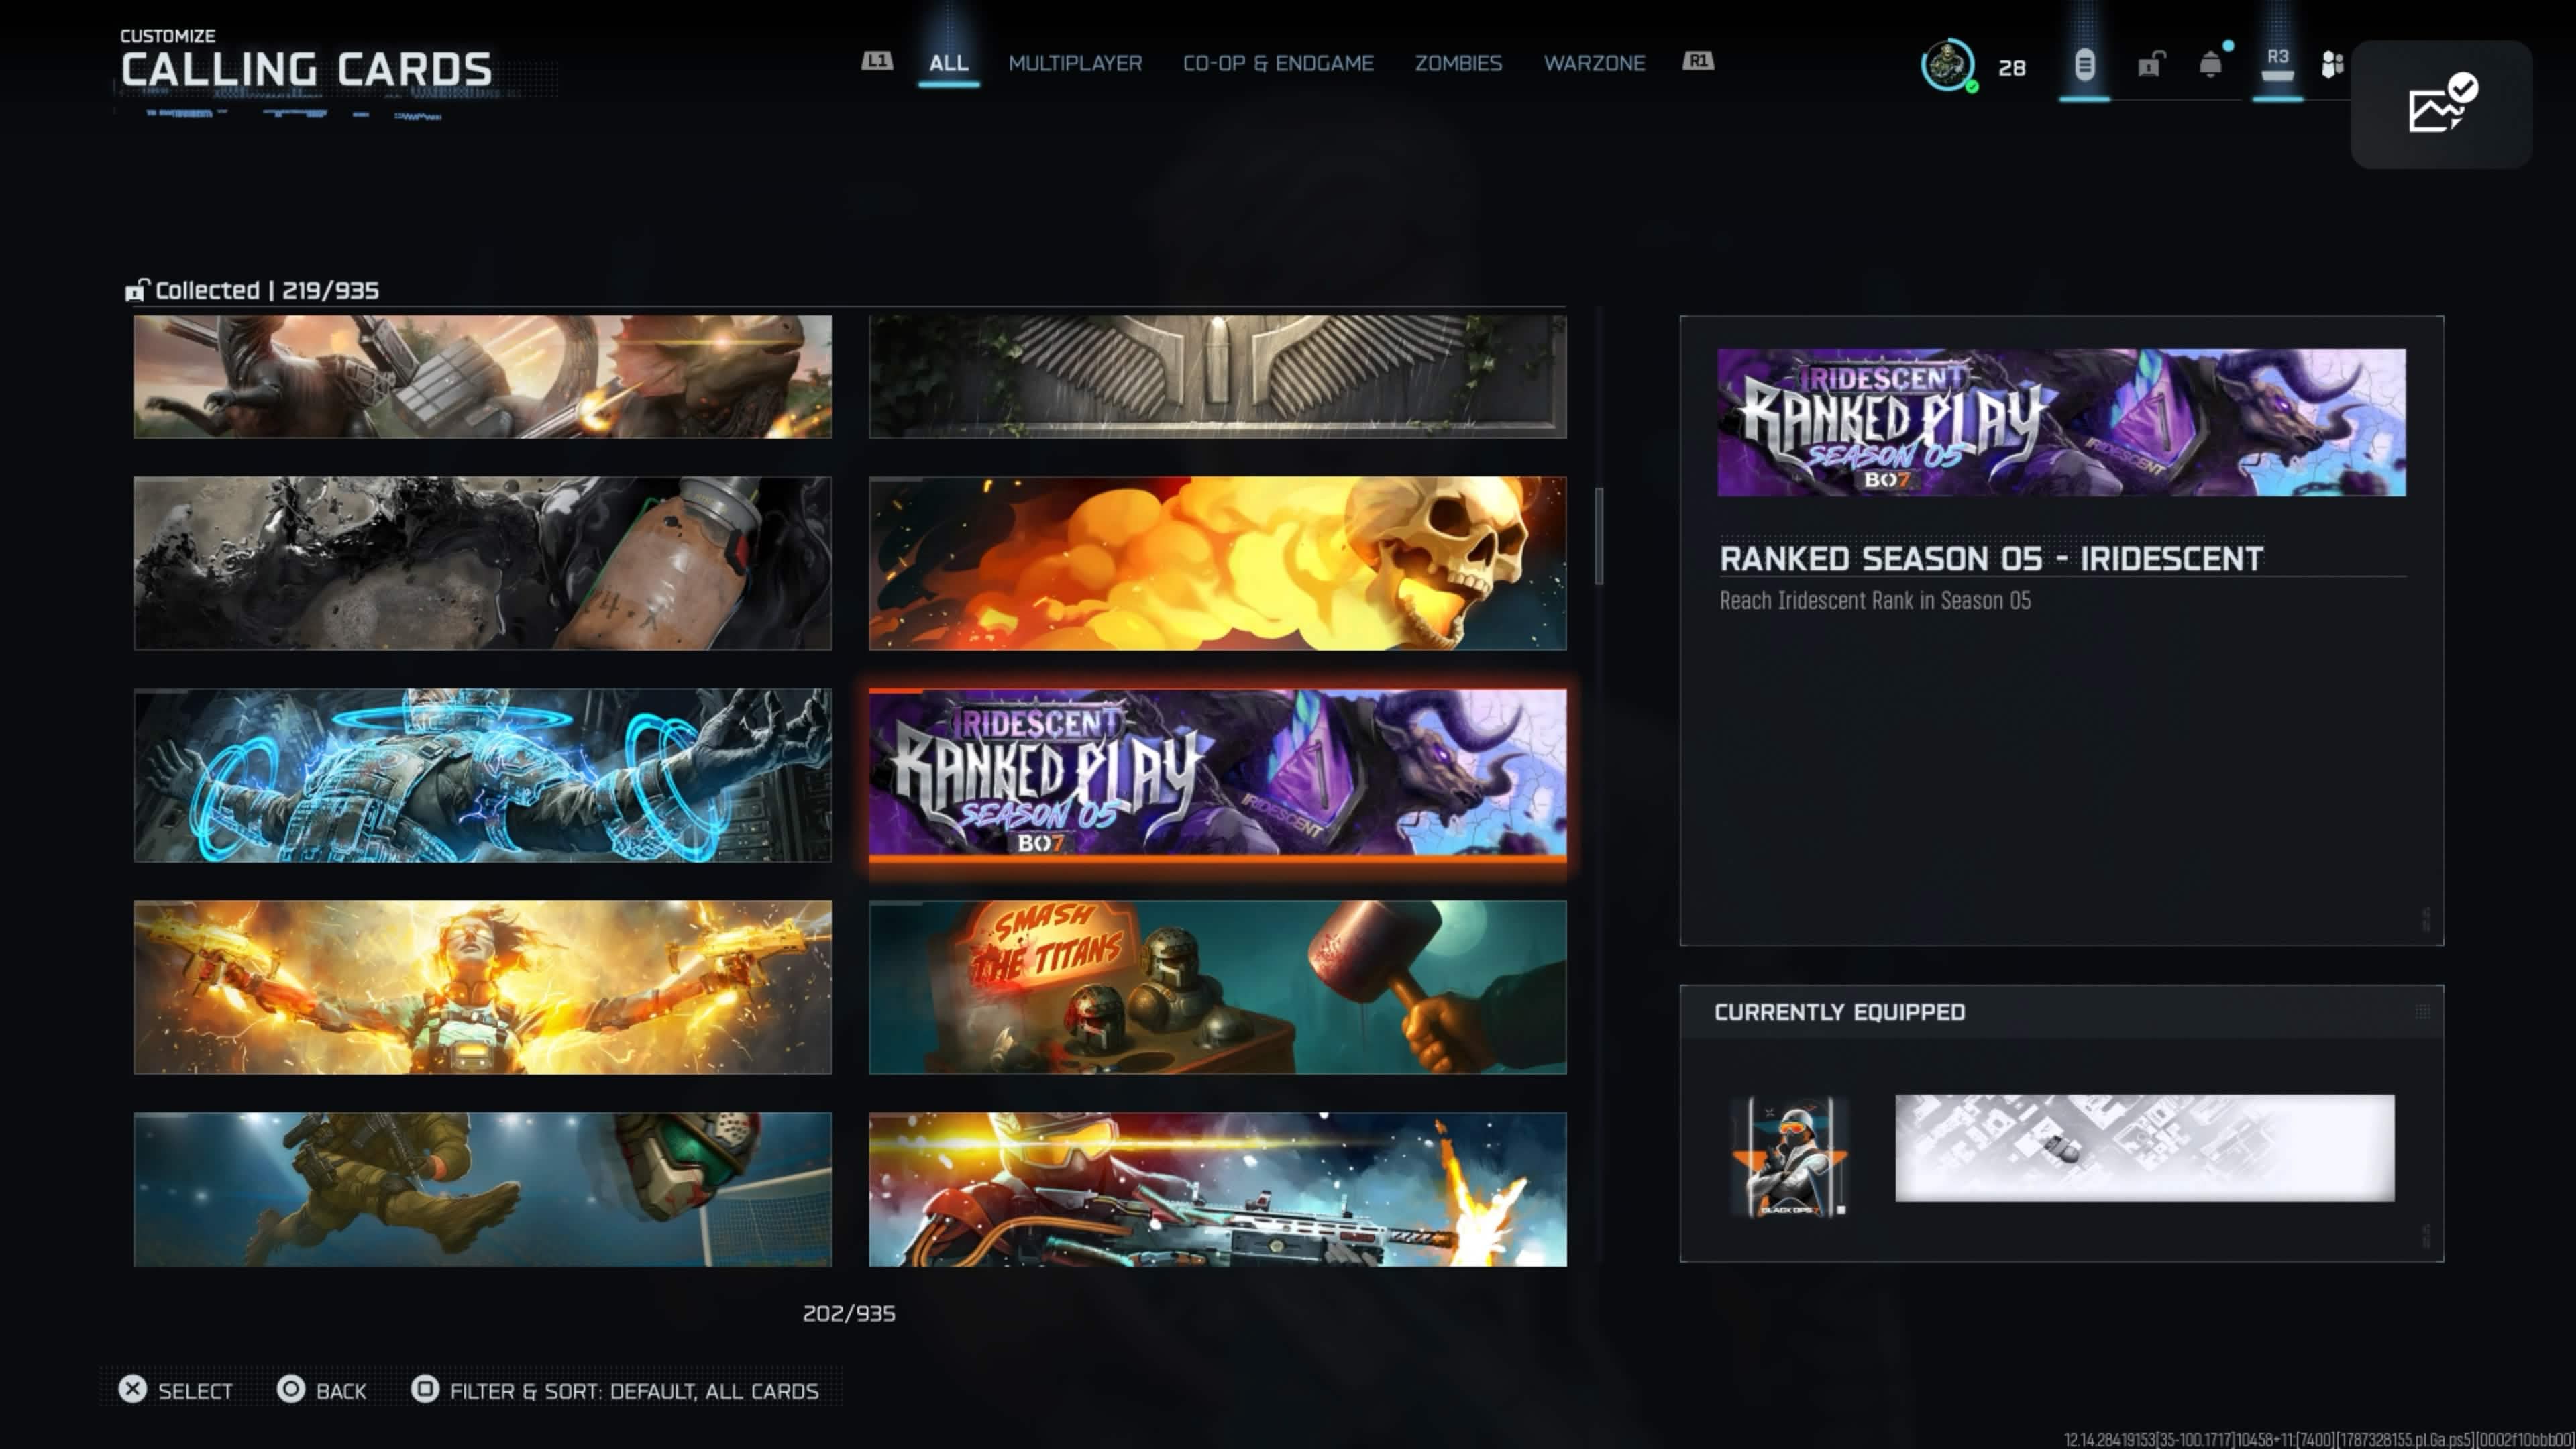Click the calling cards list scrollbar
This screenshot has height=1449, width=2576.
coord(1599,536)
